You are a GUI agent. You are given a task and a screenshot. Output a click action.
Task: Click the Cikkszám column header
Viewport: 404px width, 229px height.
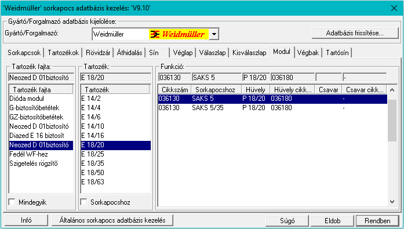point(174,90)
